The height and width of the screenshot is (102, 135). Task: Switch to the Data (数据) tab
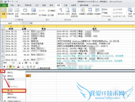44,5
